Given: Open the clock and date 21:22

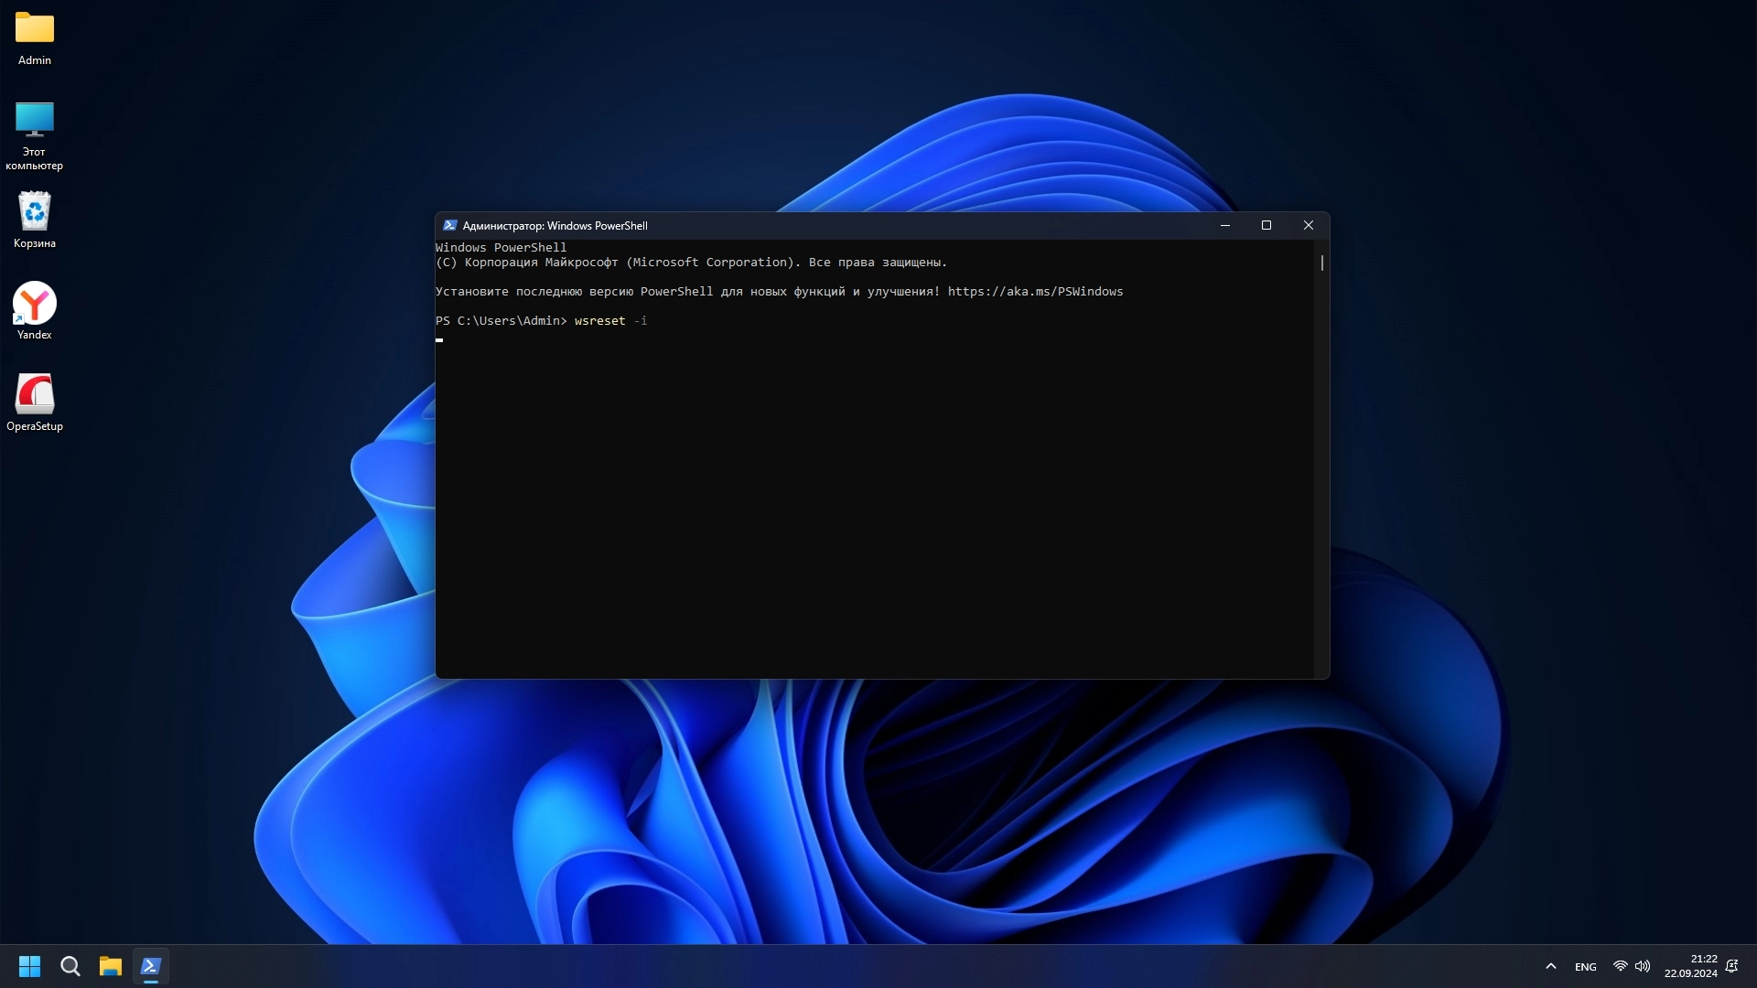Looking at the screenshot, I should pos(1690,966).
